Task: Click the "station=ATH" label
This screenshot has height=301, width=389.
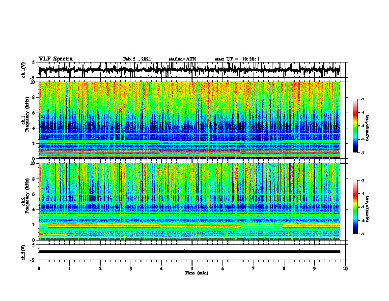Action: click(x=182, y=59)
